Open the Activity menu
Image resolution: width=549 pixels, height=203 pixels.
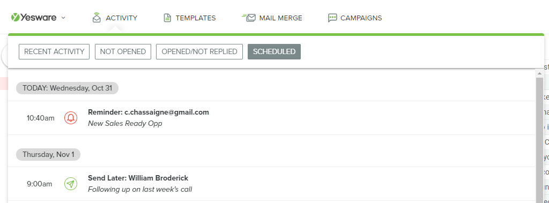pyautogui.click(x=122, y=18)
